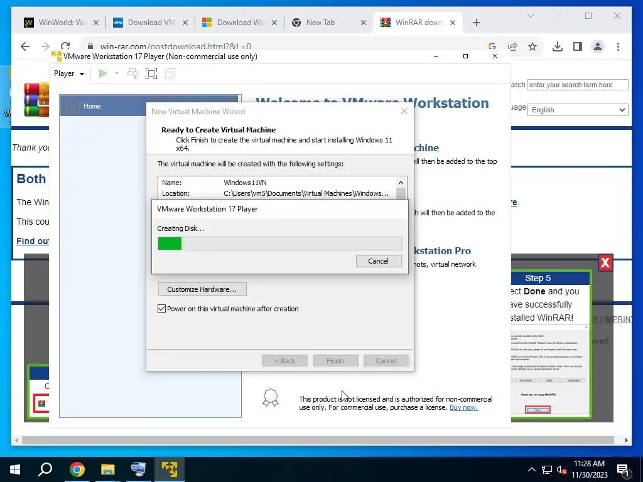This screenshot has height=482, width=643.
Task: Click the WinRAR books logo
Action: coord(36,100)
